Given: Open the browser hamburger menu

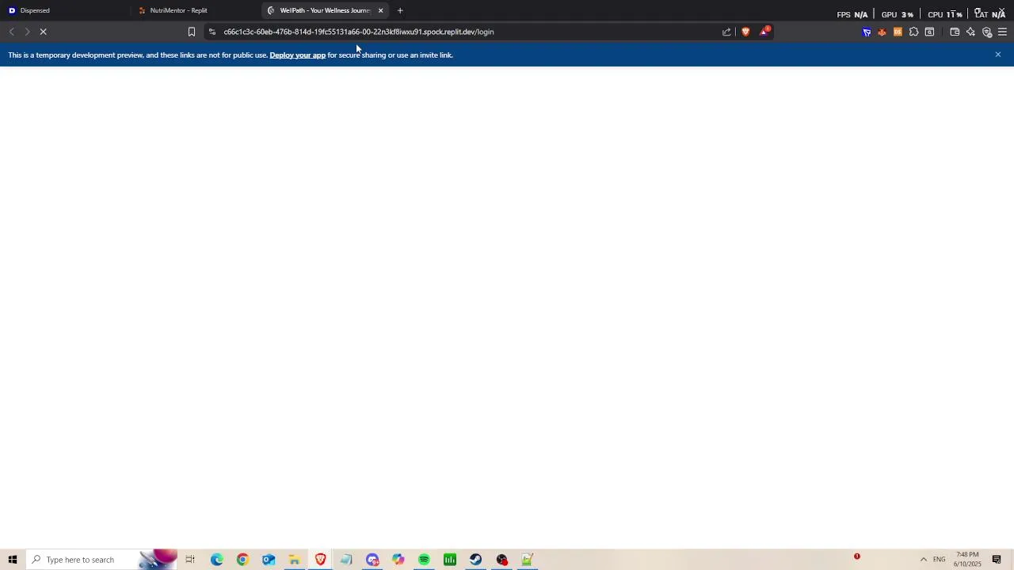Looking at the screenshot, I should [x=1002, y=32].
